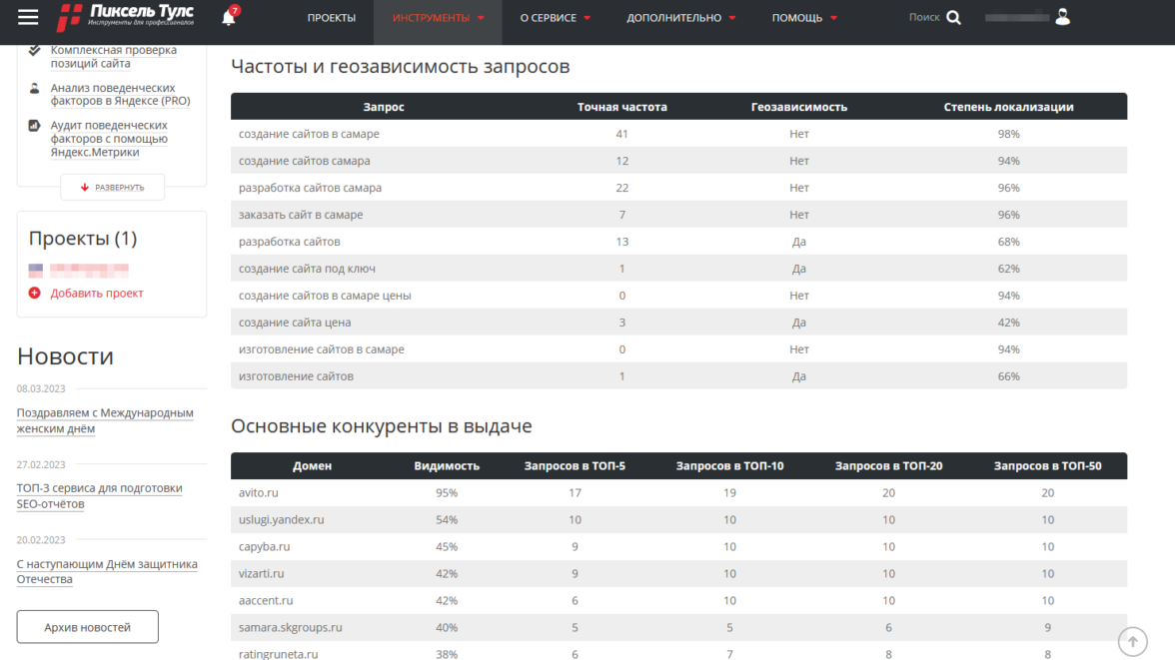Click Основные конкуренты в выдаче heading
The height and width of the screenshot is (660, 1175).
click(x=382, y=426)
